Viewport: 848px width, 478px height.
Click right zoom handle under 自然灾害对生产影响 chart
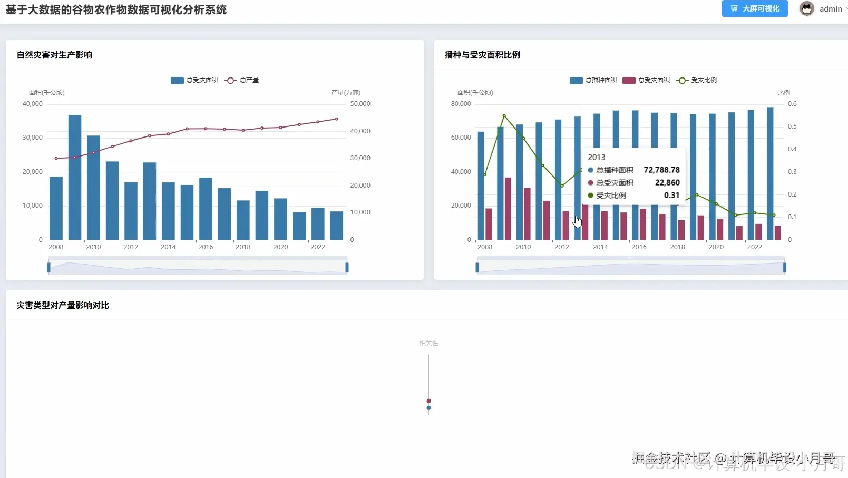[x=347, y=267]
